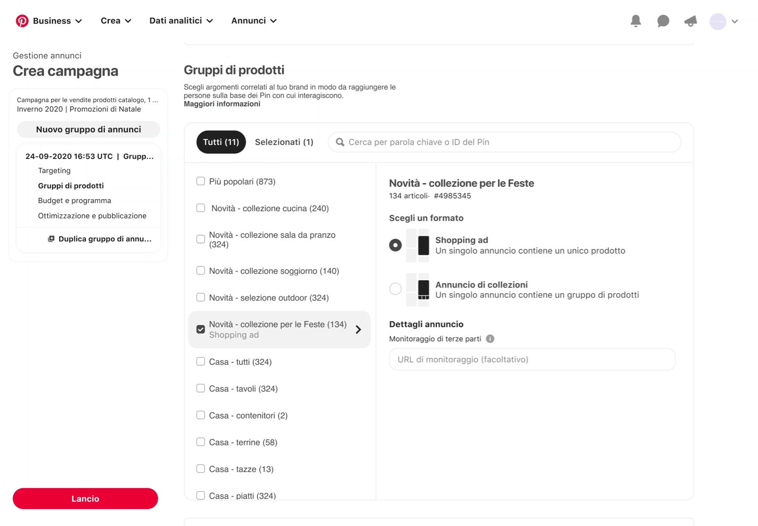Screen dimensions: 758x526
Task: Click the Pinterest logo icon
Action: pos(22,21)
